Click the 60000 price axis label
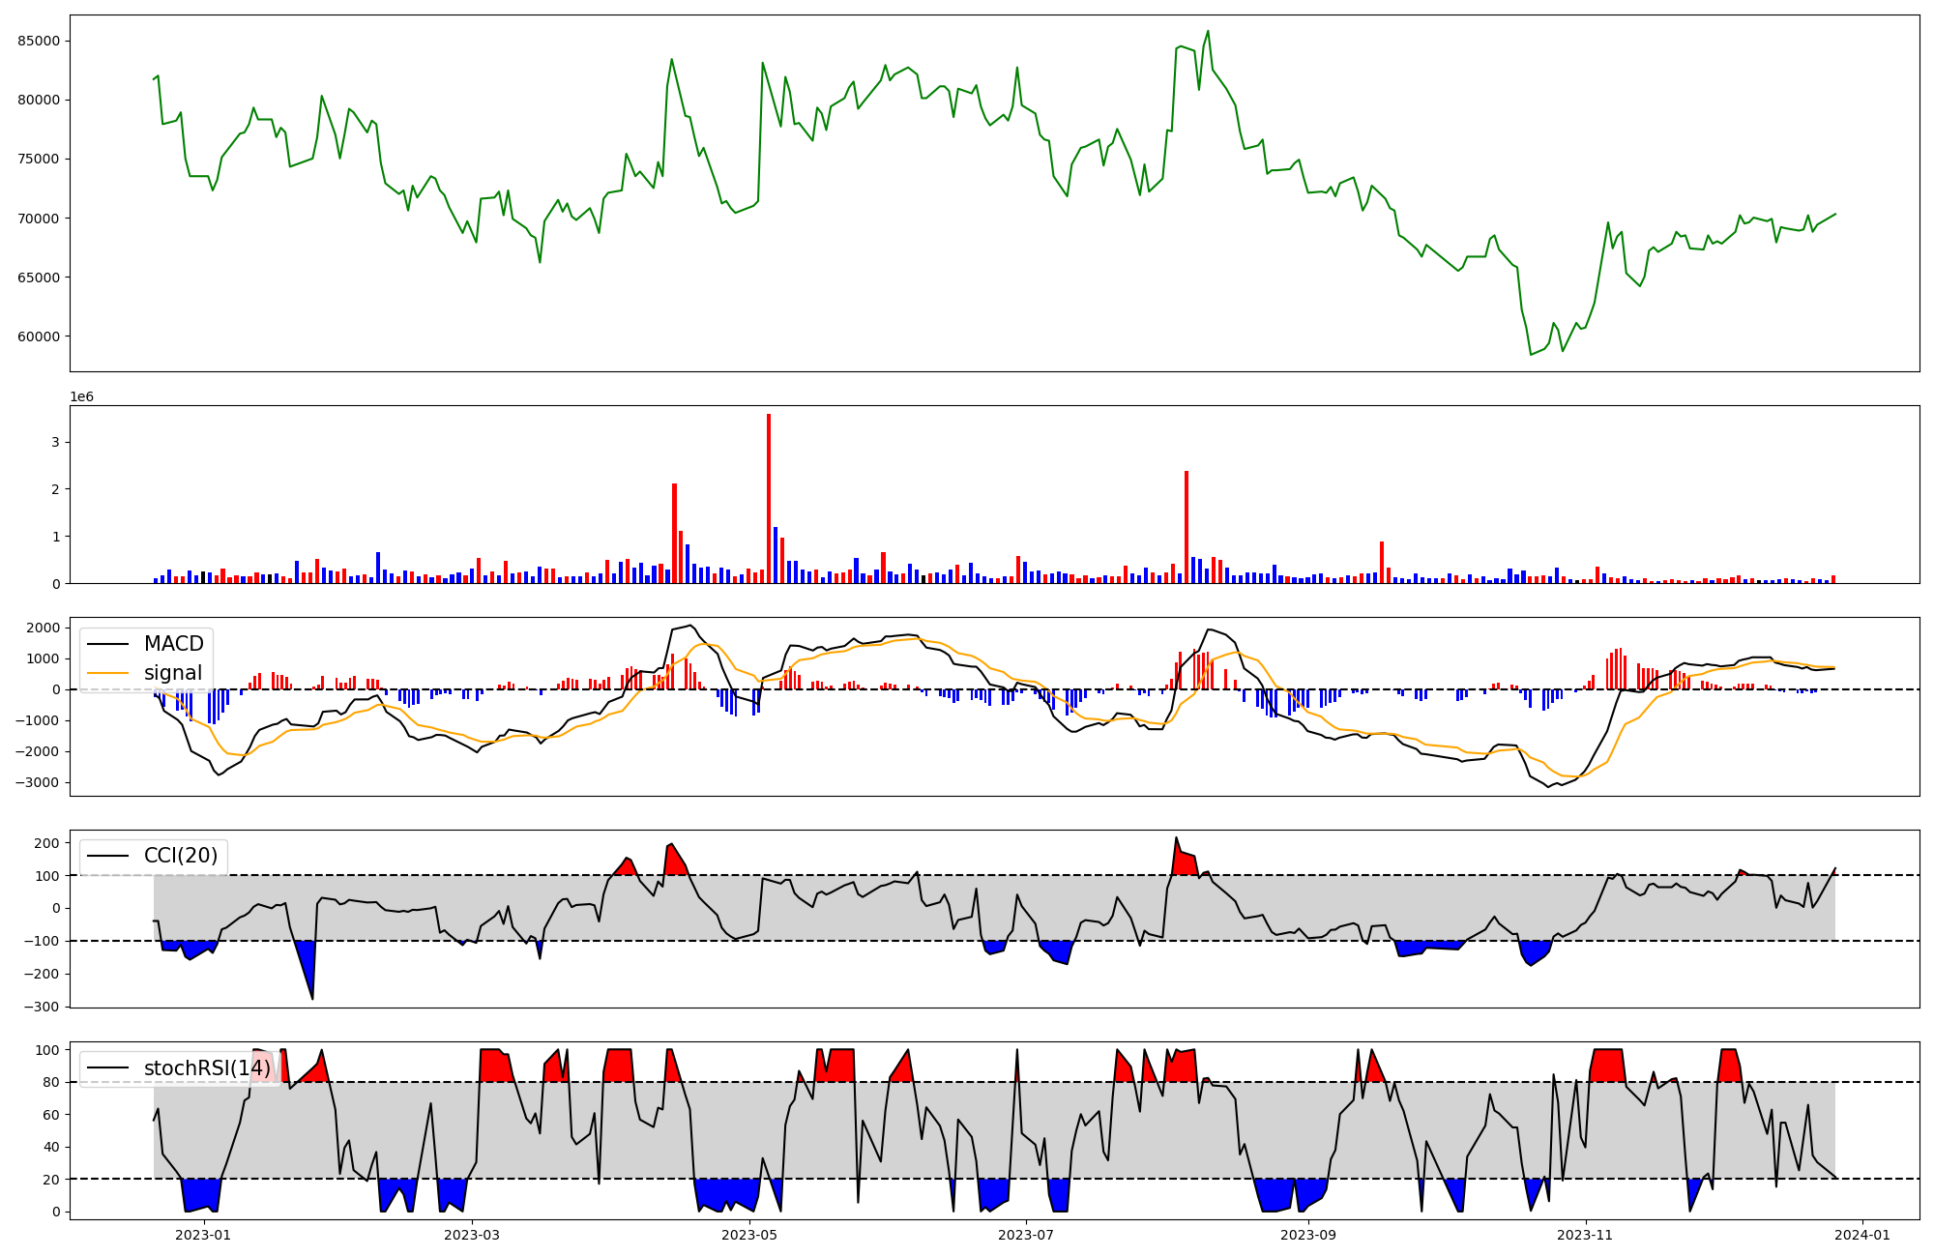1934x1257 pixels. tap(39, 336)
